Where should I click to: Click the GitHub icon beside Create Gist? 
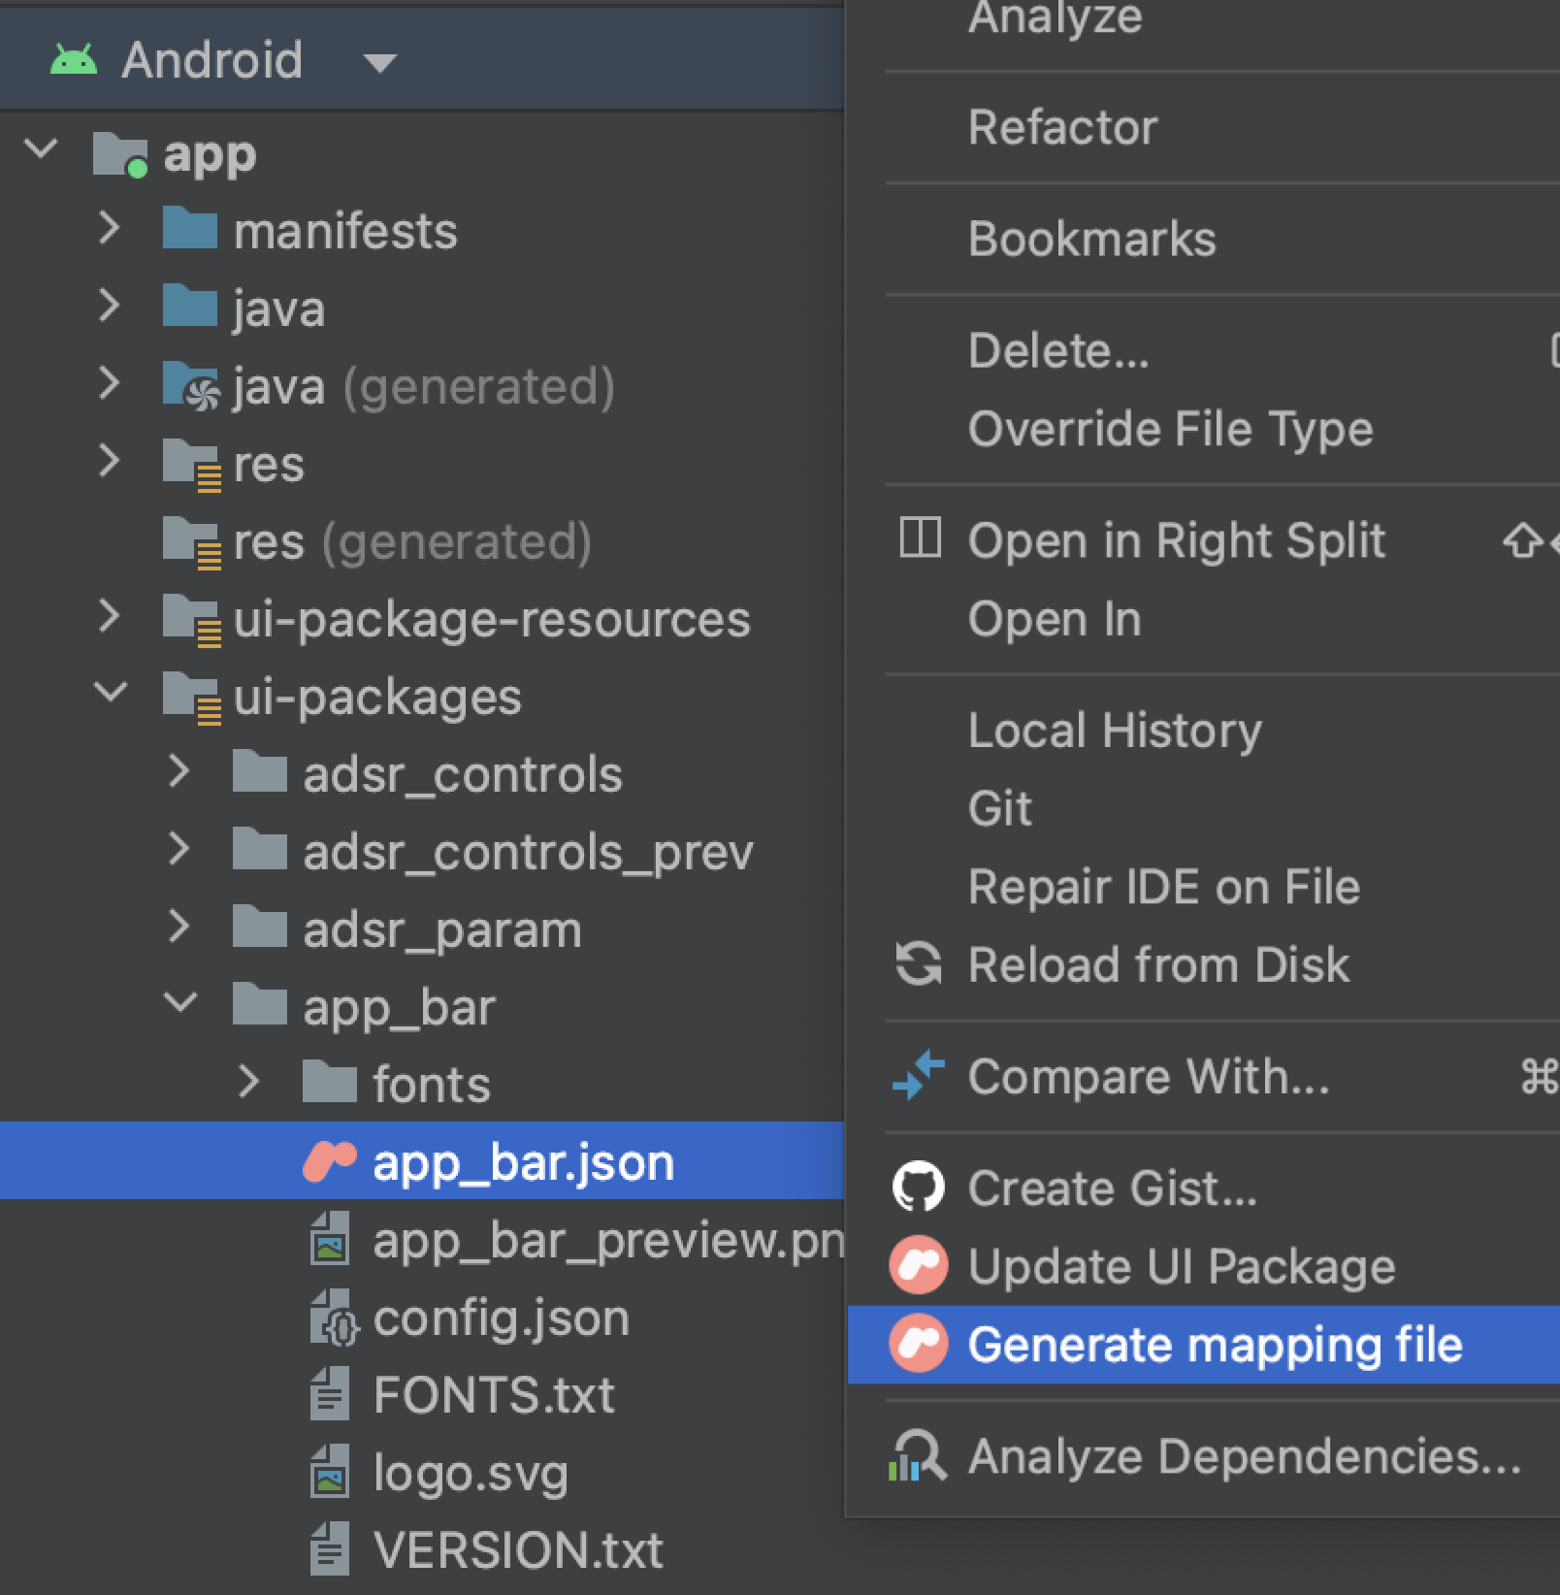pyautogui.click(x=919, y=1187)
